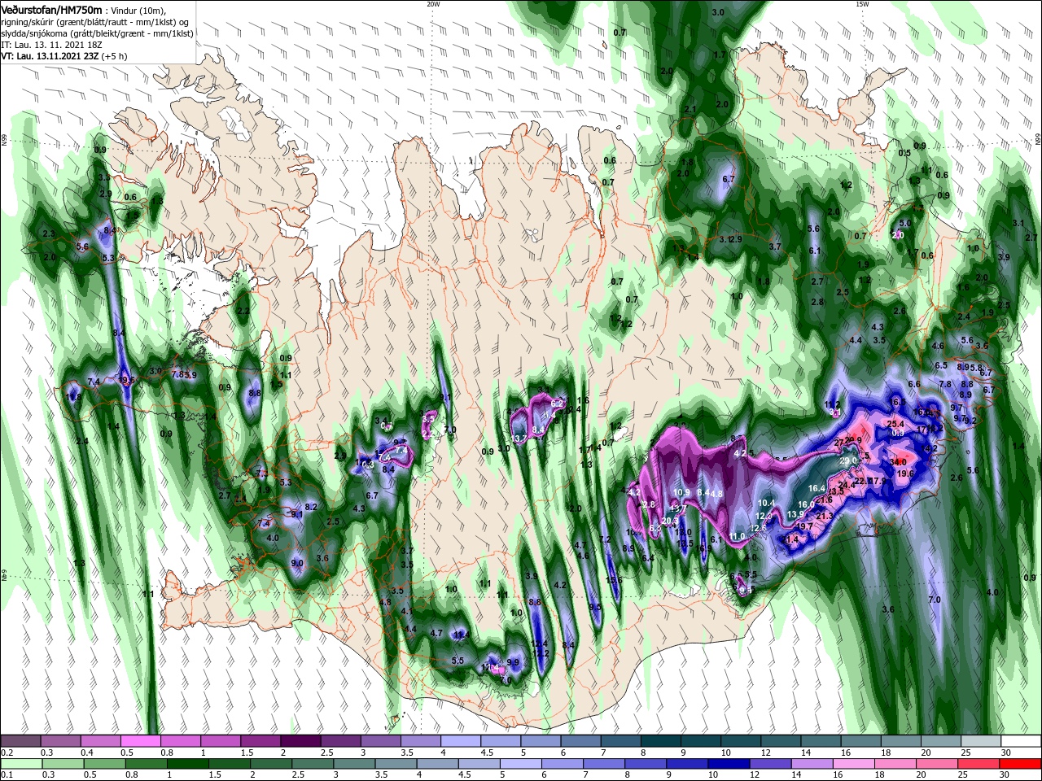Click the Veðurstofan/HM750m map title

tap(51, 10)
